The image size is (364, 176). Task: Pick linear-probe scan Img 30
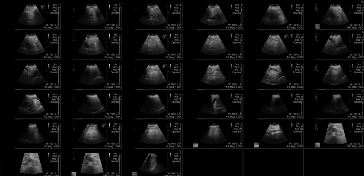[x=335, y=133]
